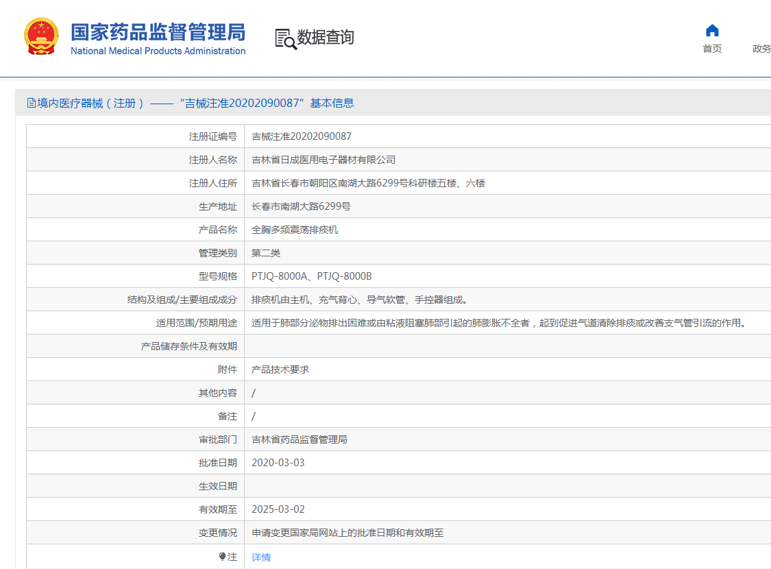771x569 pixels.
Task: Click the 生效日期 label
Action: 218,486
